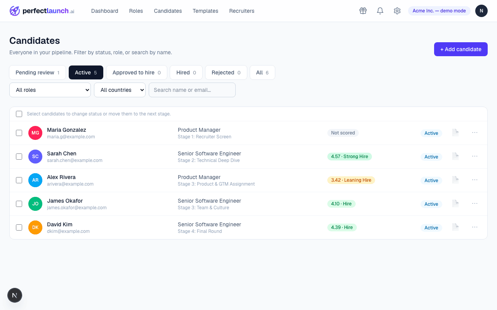Go to Dashboard in the top navigation
Image resolution: width=497 pixels, height=310 pixels.
tap(105, 11)
